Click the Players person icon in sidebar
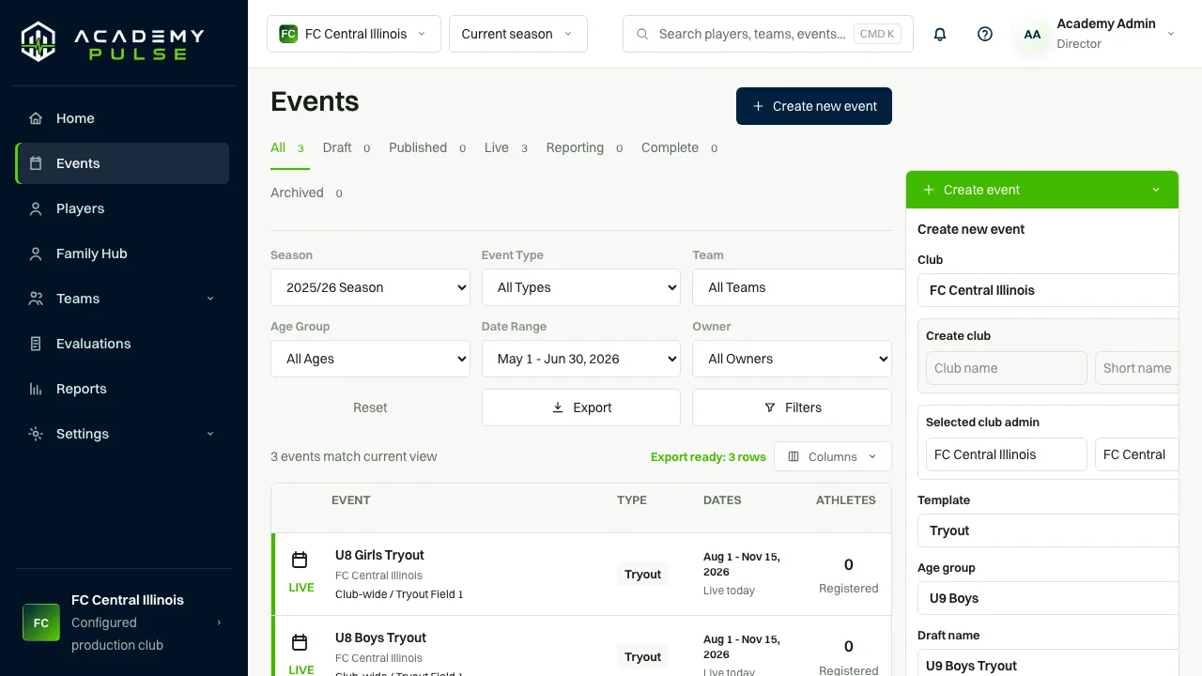The image size is (1202, 676). coord(36,208)
